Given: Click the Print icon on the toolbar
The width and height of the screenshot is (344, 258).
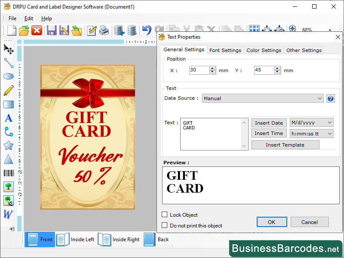Looking at the screenshot, I should (x=104, y=30).
